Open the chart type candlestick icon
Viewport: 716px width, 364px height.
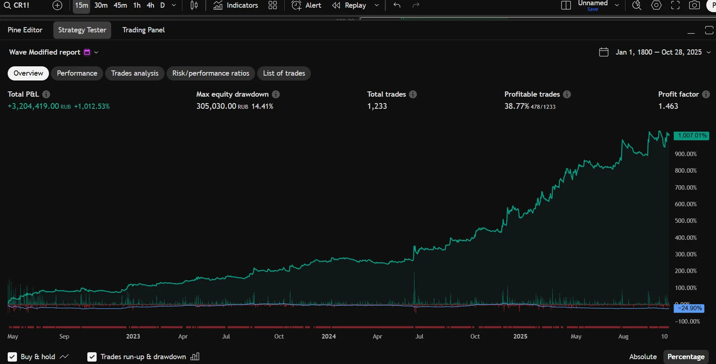[194, 5]
